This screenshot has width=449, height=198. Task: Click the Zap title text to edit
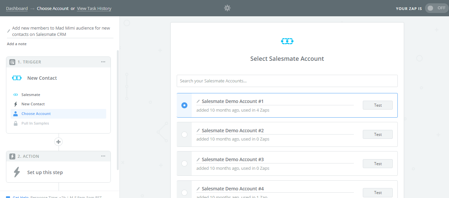click(61, 31)
